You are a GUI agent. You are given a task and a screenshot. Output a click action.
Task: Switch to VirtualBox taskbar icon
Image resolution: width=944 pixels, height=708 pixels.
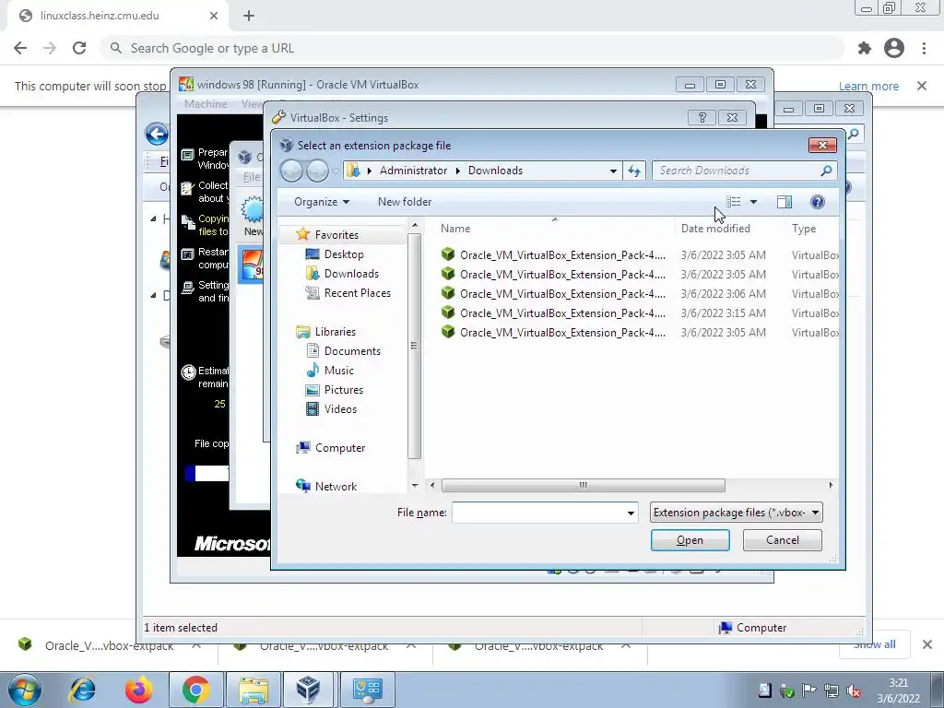pos(308,690)
